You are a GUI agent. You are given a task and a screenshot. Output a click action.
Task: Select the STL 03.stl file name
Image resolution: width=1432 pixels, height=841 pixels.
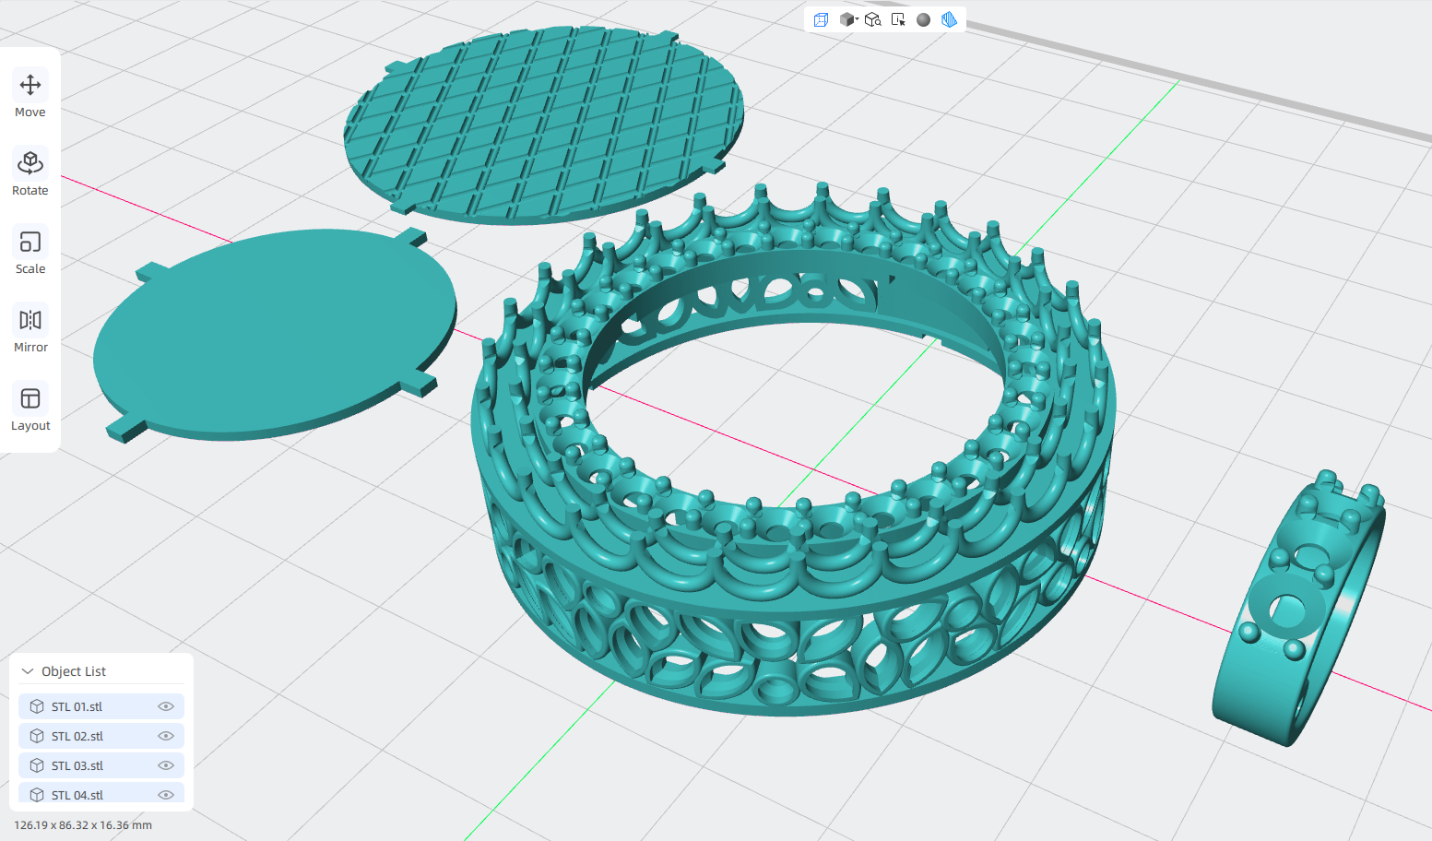[77, 765]
